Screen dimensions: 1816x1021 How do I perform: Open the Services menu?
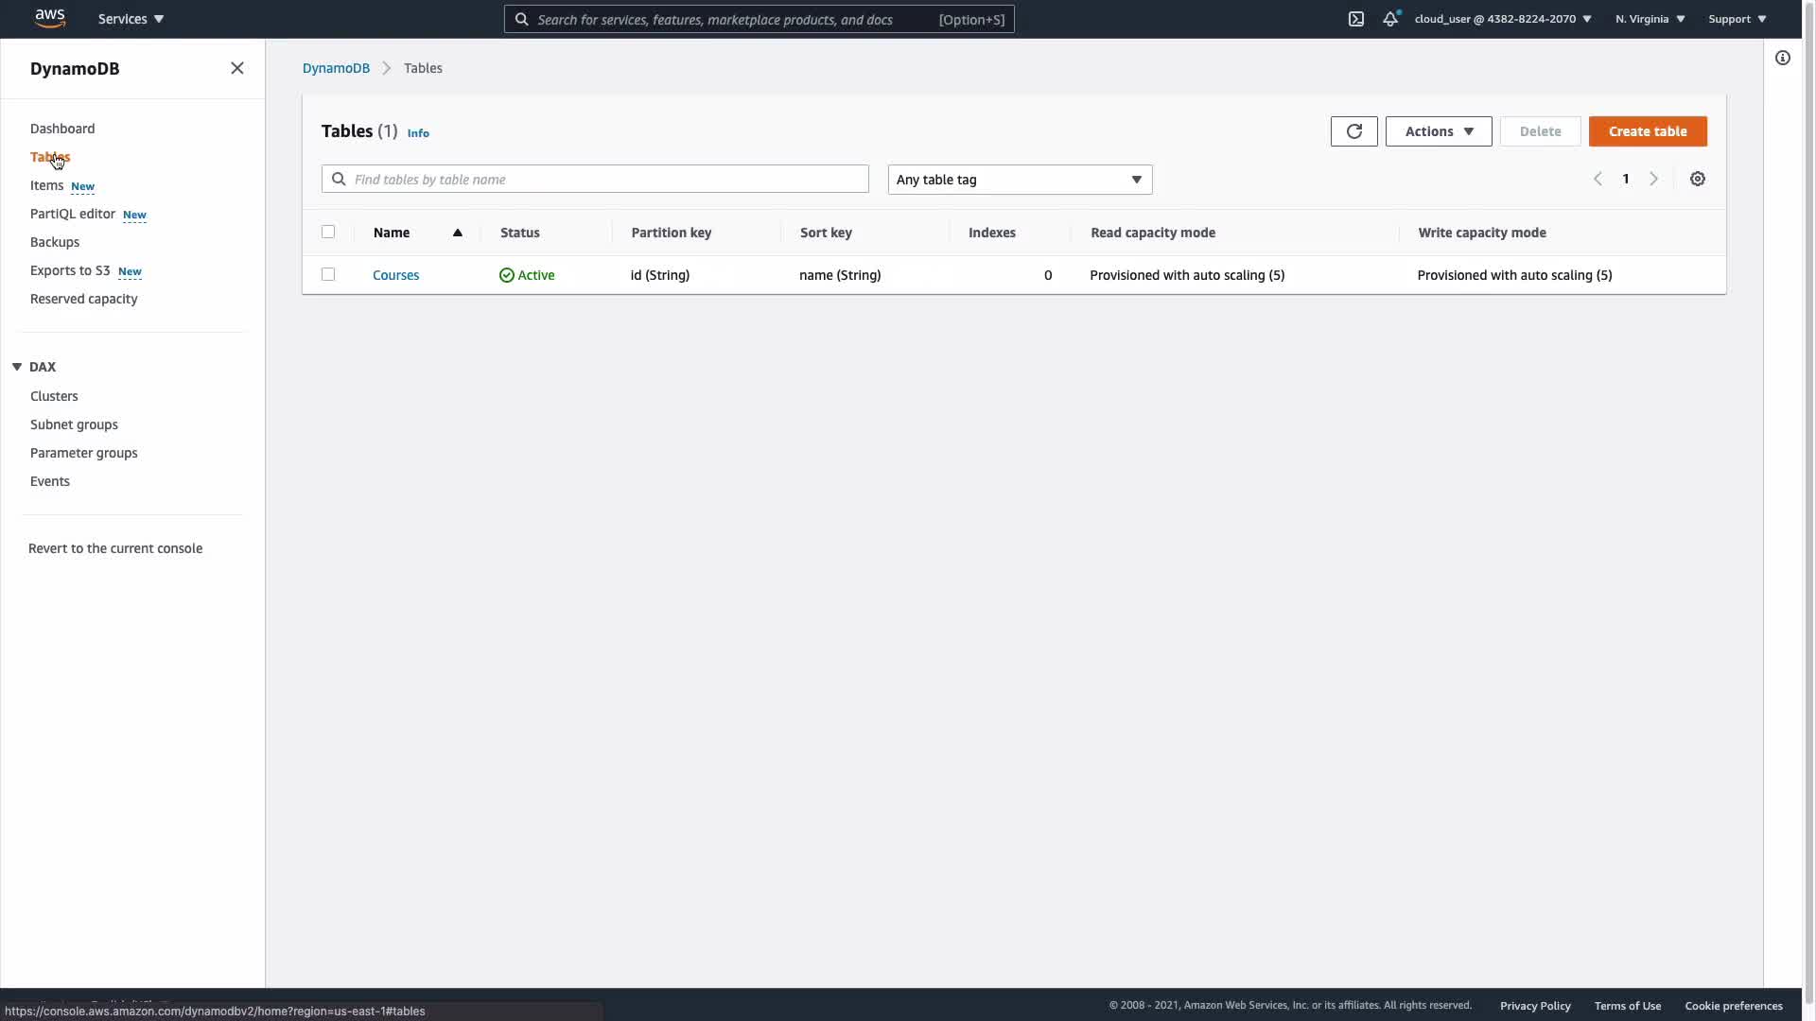pyautogui.click(x=131, y=19)
